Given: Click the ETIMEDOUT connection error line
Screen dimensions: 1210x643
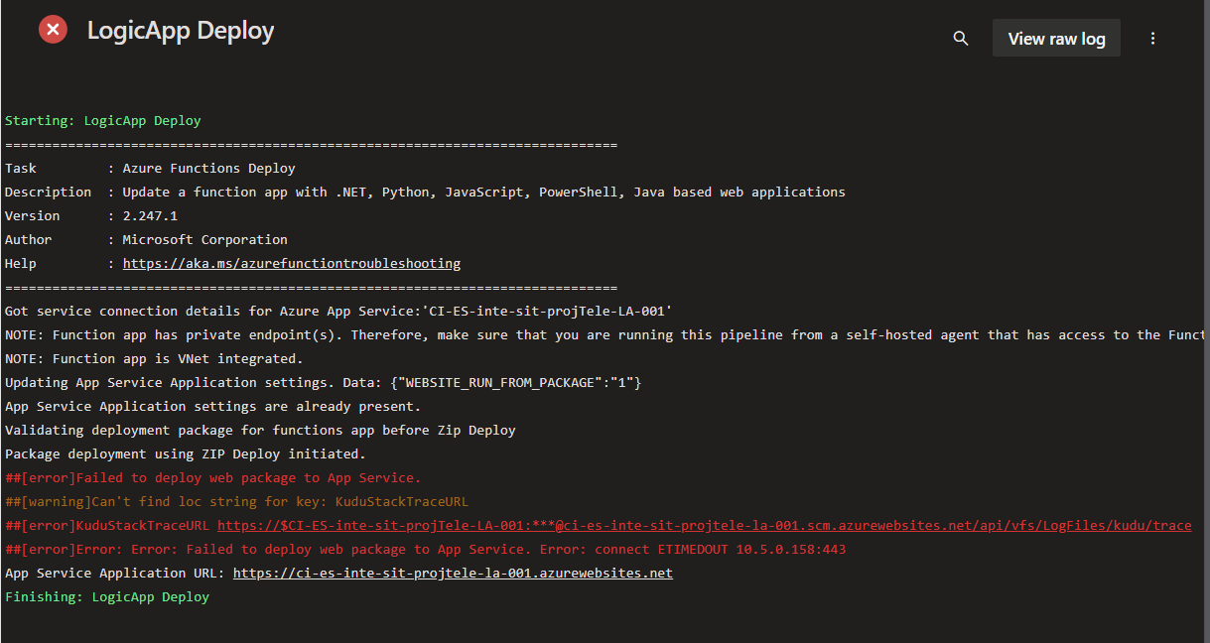Looking at the screenshot, I should 427,549.
